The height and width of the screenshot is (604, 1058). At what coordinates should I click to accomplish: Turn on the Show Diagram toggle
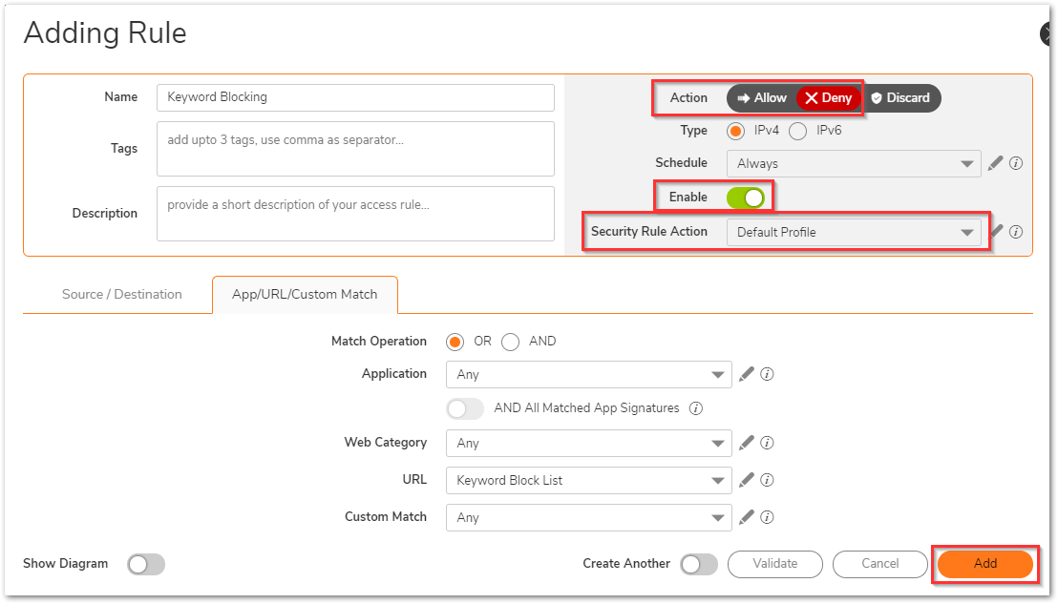click(x=146, y=564)
